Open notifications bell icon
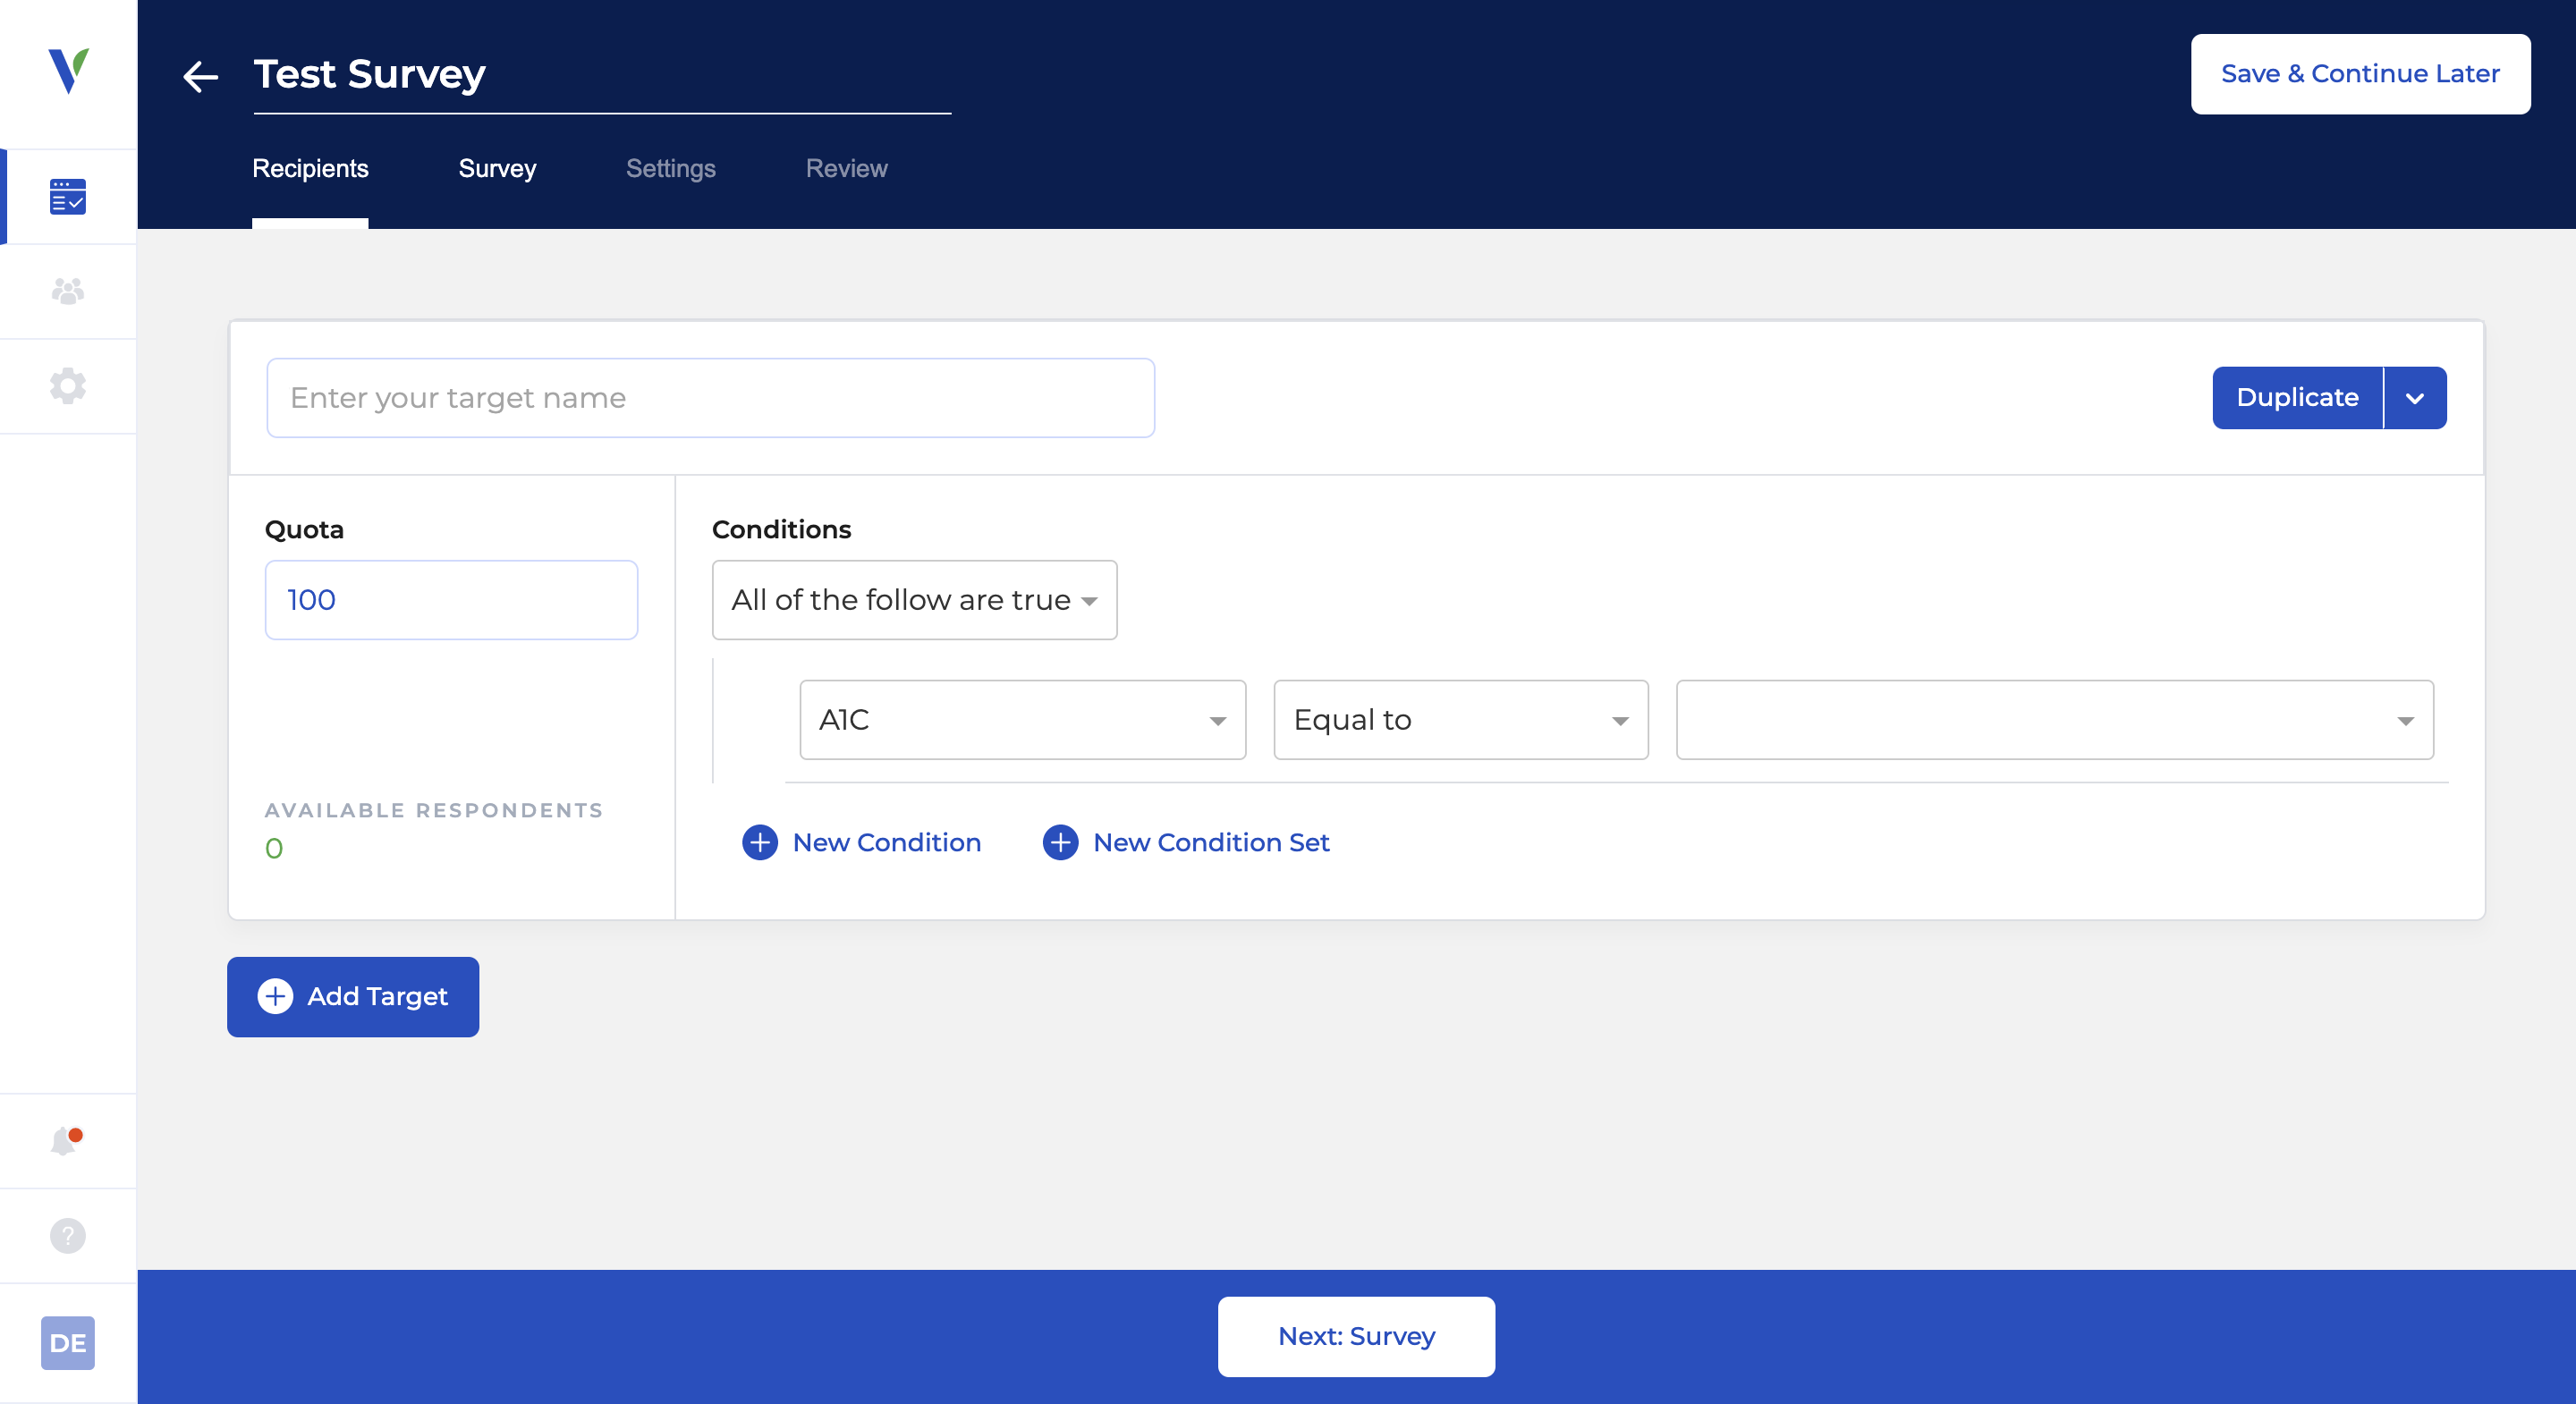 point(66,1141)
